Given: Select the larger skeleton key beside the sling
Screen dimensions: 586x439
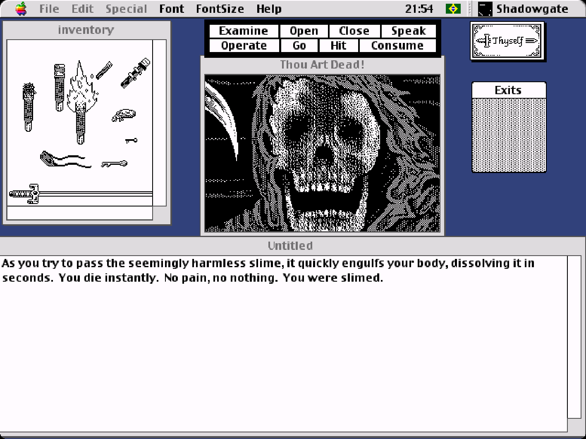Looking at the screenshot, I should pyautogui.click(x=115, y=164).
